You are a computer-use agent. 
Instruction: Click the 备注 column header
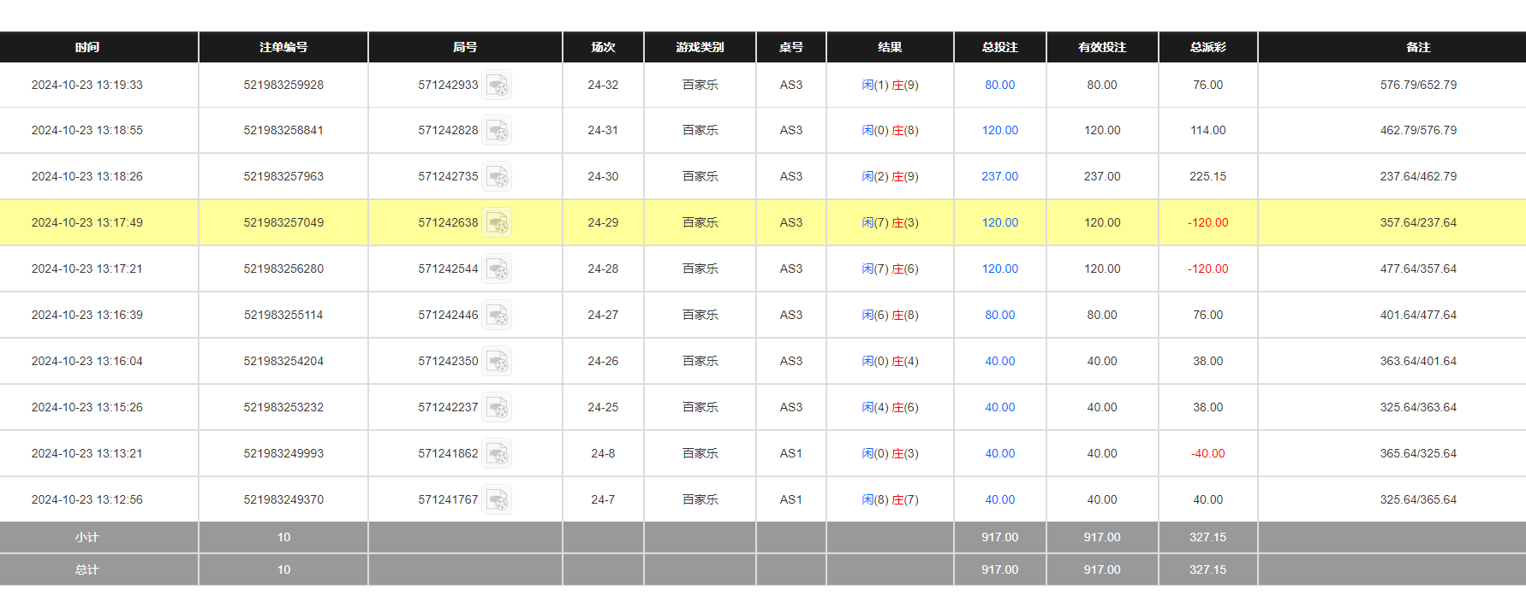click(1418, 48)
